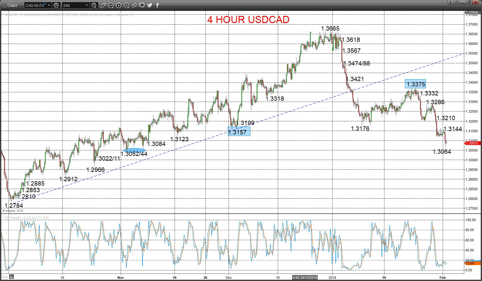Select the 1.3618 annotation

tap(351, 40)
